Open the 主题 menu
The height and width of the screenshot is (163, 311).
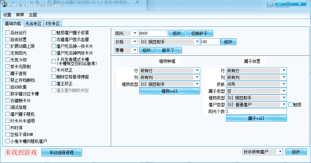[33, 15]
